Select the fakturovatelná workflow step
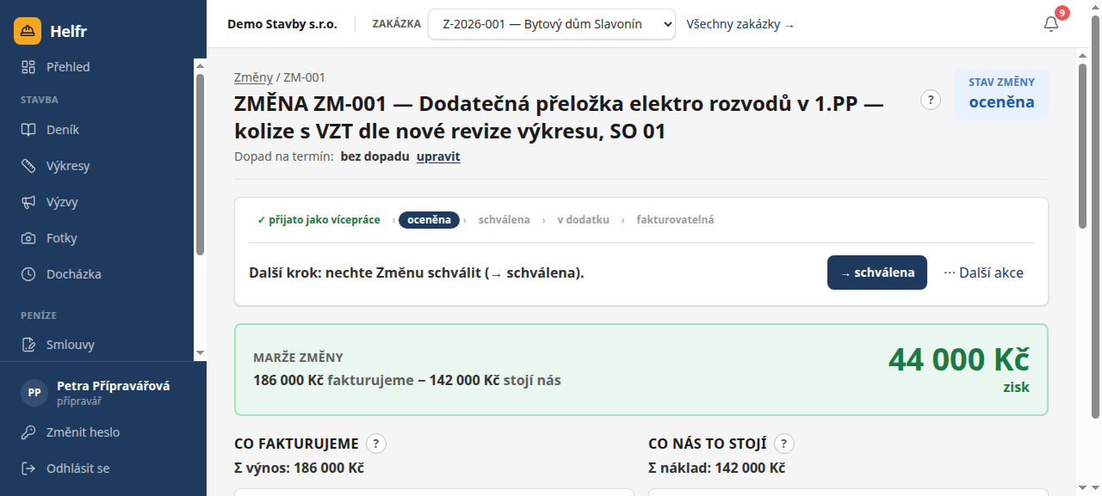The height and width of the screenshot is (496, 1102). coord(675,219)
